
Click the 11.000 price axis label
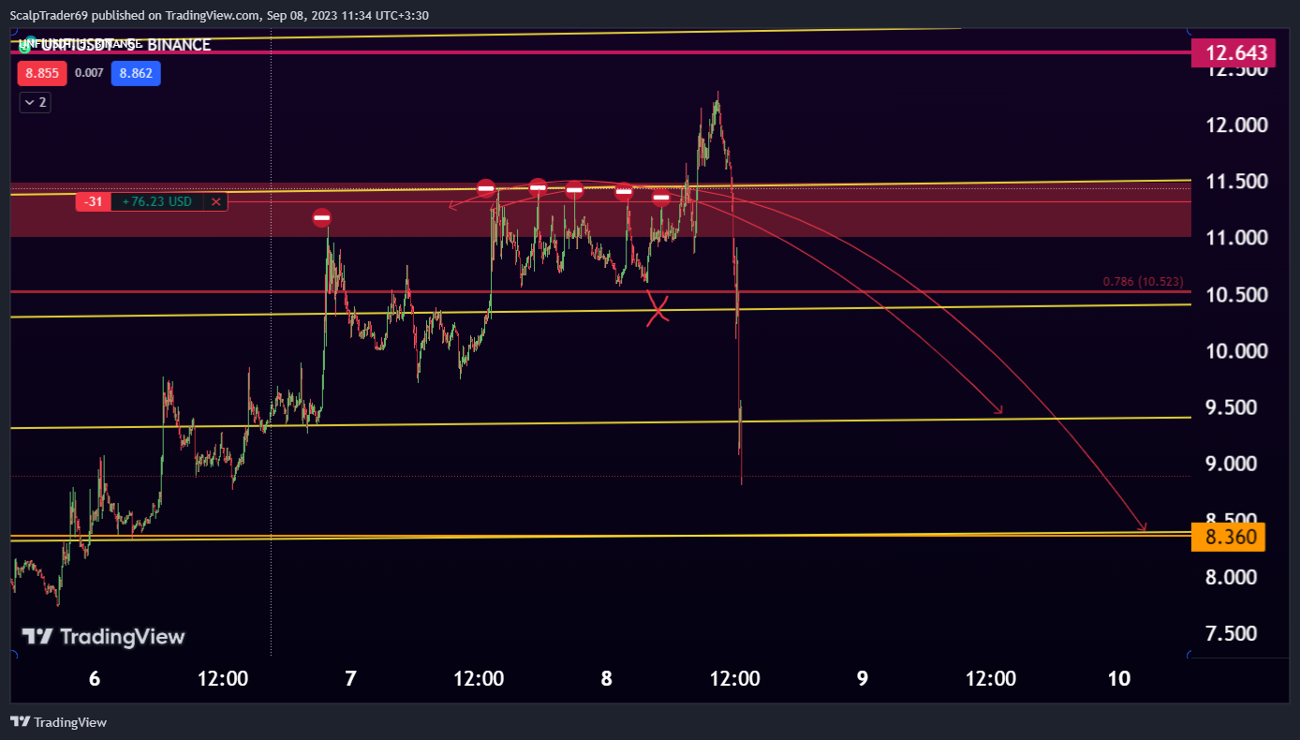point(1236,238)
